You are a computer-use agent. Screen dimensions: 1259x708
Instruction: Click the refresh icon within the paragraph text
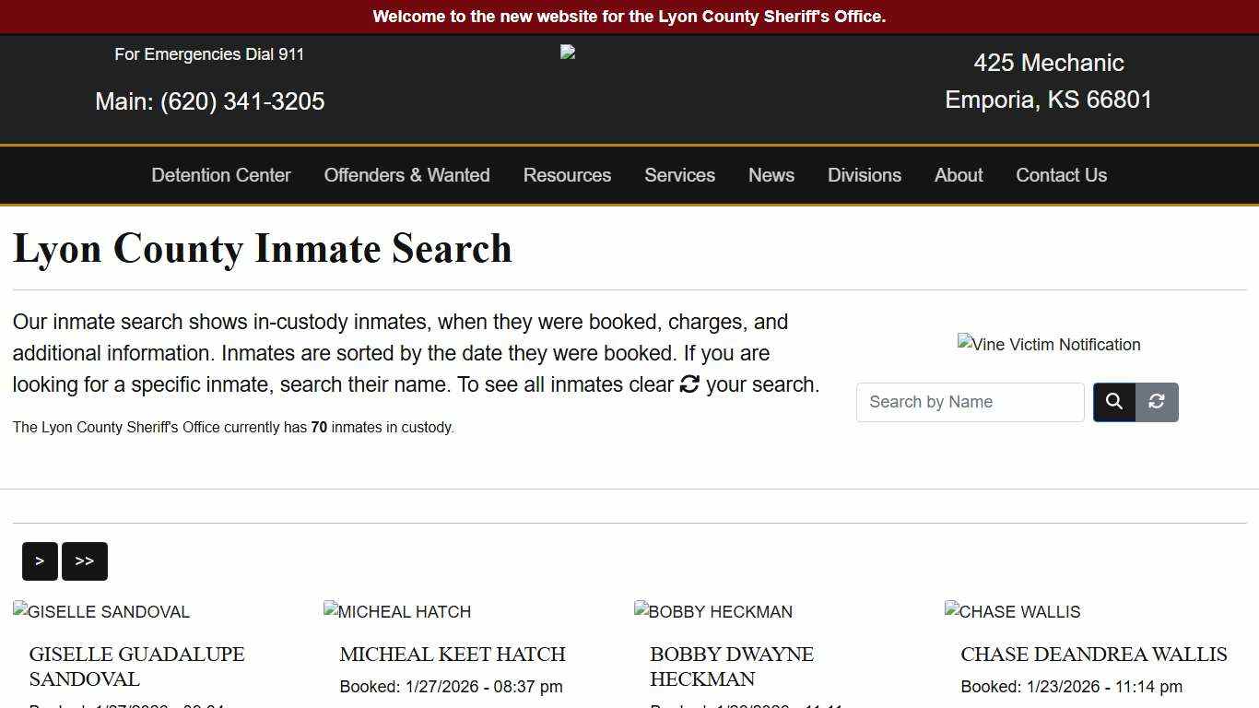[689, 384]
